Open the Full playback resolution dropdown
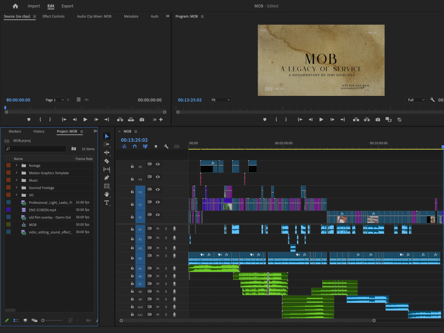This screenshot has height=333, width=444. (x=416, y=100)
